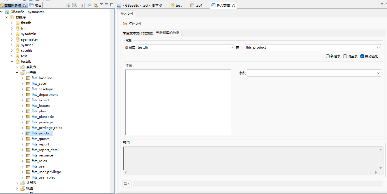Image resolution: width=387 pixels, height=194 pixels.
Task: Click the 系统表 folder icon
Action: [x=23, y=67]
